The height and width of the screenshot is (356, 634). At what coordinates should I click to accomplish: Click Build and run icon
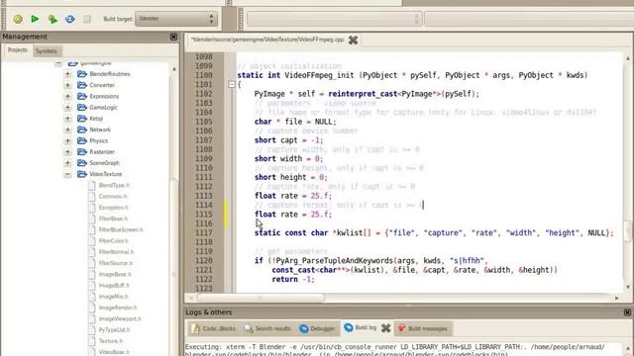[x=53, y=19]
